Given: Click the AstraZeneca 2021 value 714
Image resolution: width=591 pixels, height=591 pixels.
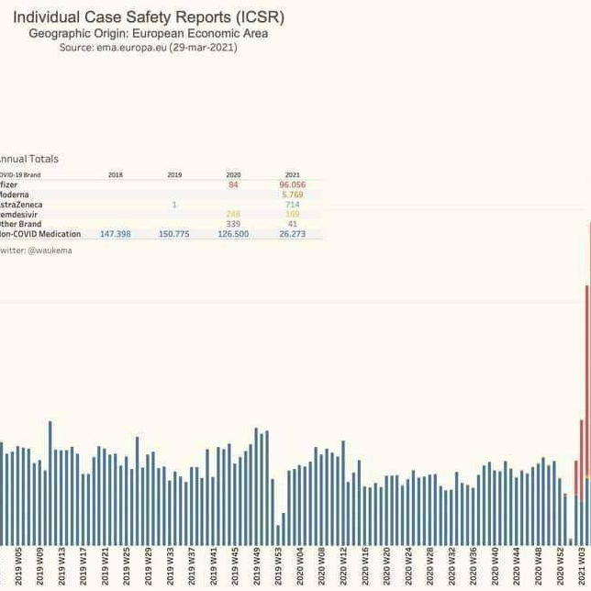Looking at the screenshot, I should 292,205.
